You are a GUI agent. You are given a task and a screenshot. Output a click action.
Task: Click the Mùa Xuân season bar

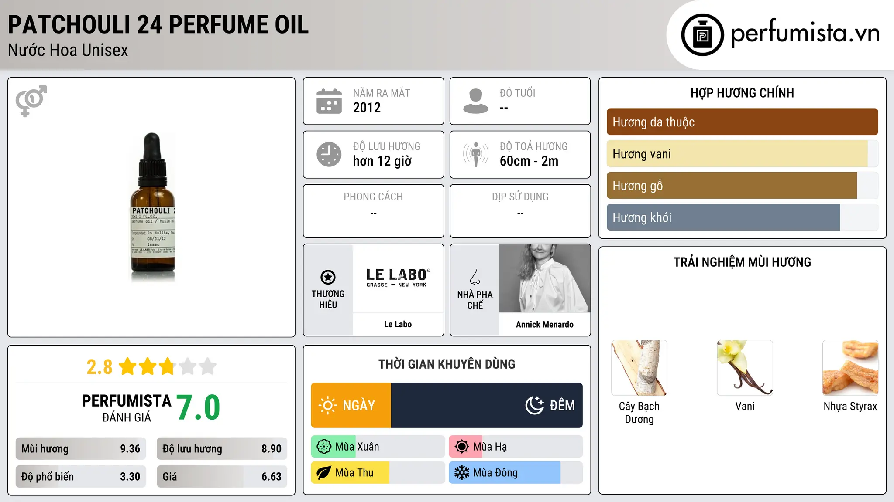(x=378, y=447)
